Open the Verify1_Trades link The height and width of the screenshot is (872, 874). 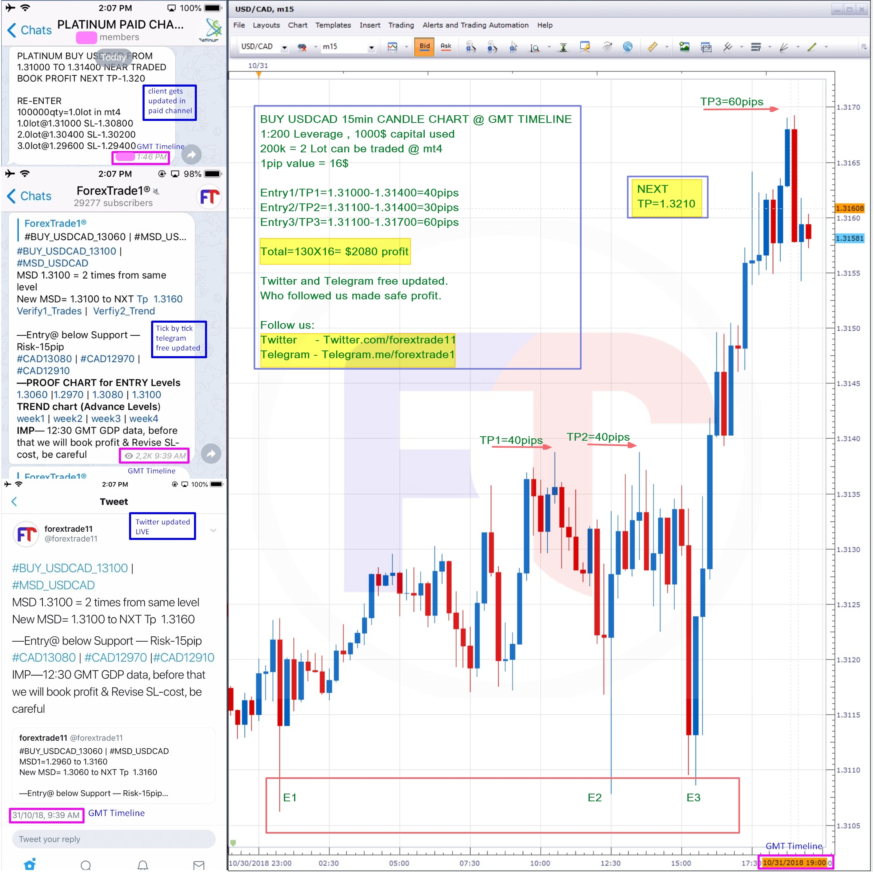click(49, 311)
